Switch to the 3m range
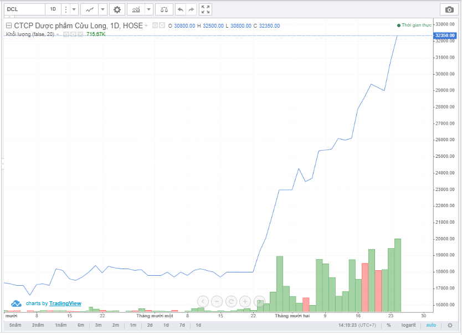This screenshot has width=462, height=335. (x=98, y=325)
